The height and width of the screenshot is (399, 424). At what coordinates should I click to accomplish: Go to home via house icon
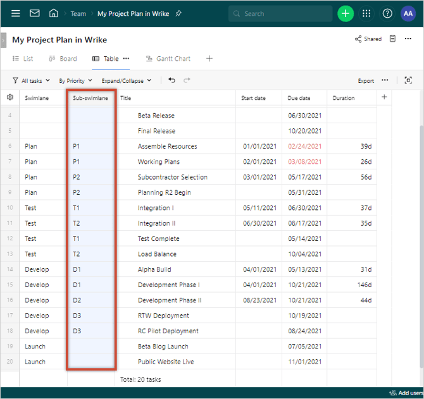pyautogui.click(x=54, y=13)
